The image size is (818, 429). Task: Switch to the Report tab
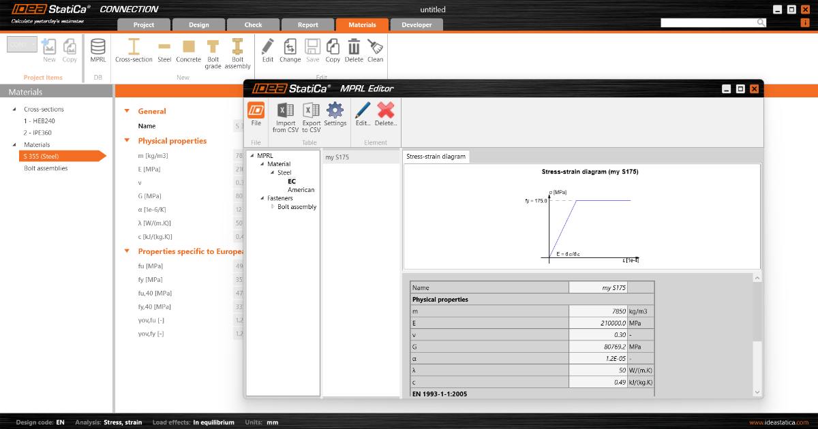(x=307, y=24)
